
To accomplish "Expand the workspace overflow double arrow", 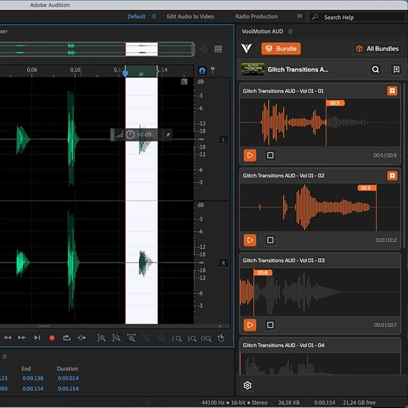I will point(300,16).
